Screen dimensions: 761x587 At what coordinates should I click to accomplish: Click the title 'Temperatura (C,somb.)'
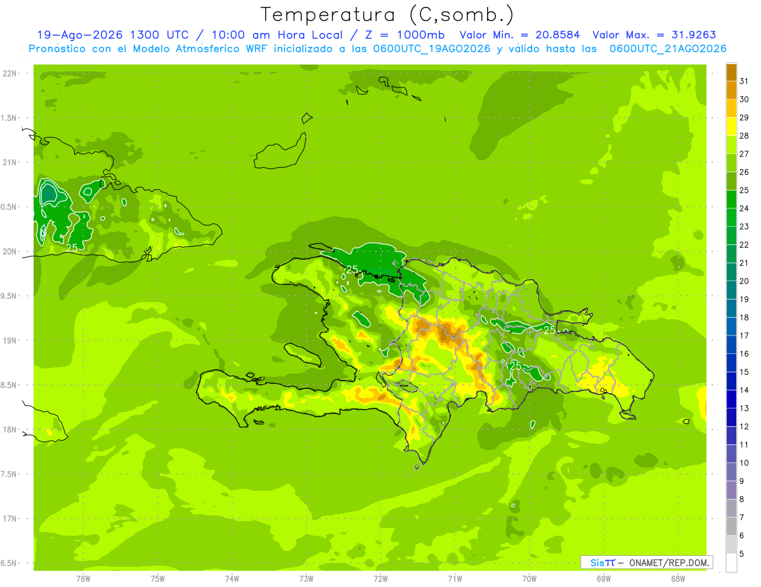point(387,15)
